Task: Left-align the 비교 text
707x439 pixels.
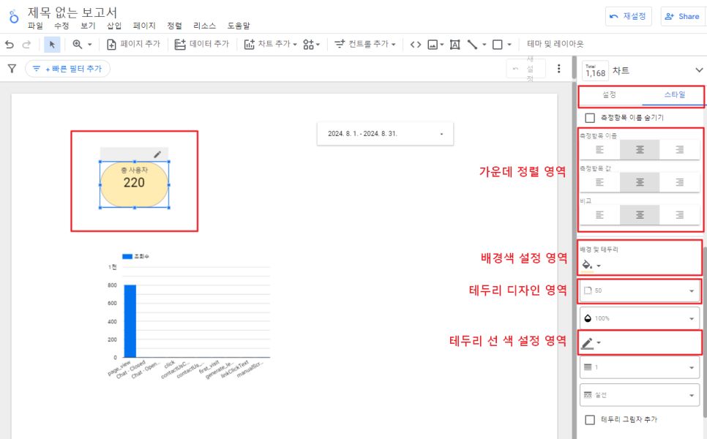Action: point(599,215)
